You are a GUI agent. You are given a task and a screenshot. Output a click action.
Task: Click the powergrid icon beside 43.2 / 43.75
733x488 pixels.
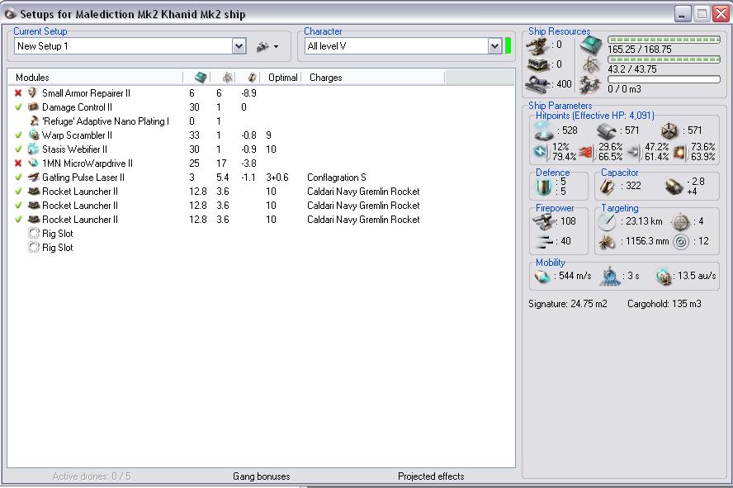pyautogui.click(x=591, y=64)
